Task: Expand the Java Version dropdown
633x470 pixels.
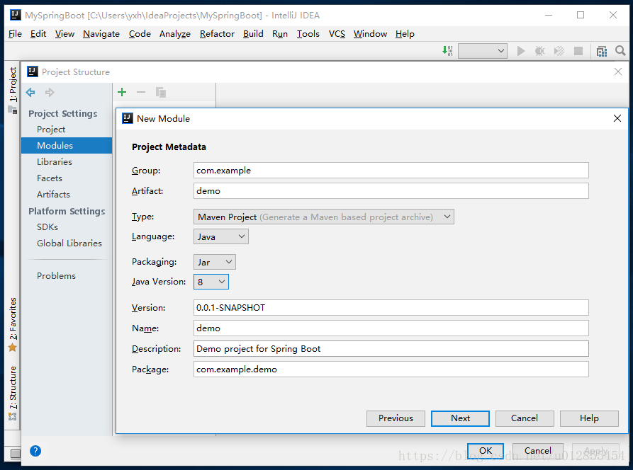Action: (211, 282)
